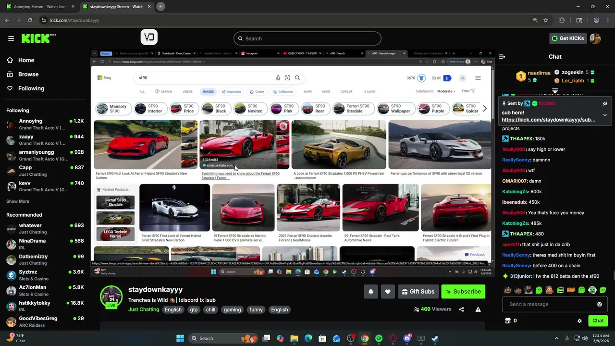The width and height of the screenshot is (615, 346).
Task: Switch to the Annoying Stream tab
Action: pos(39,7)
